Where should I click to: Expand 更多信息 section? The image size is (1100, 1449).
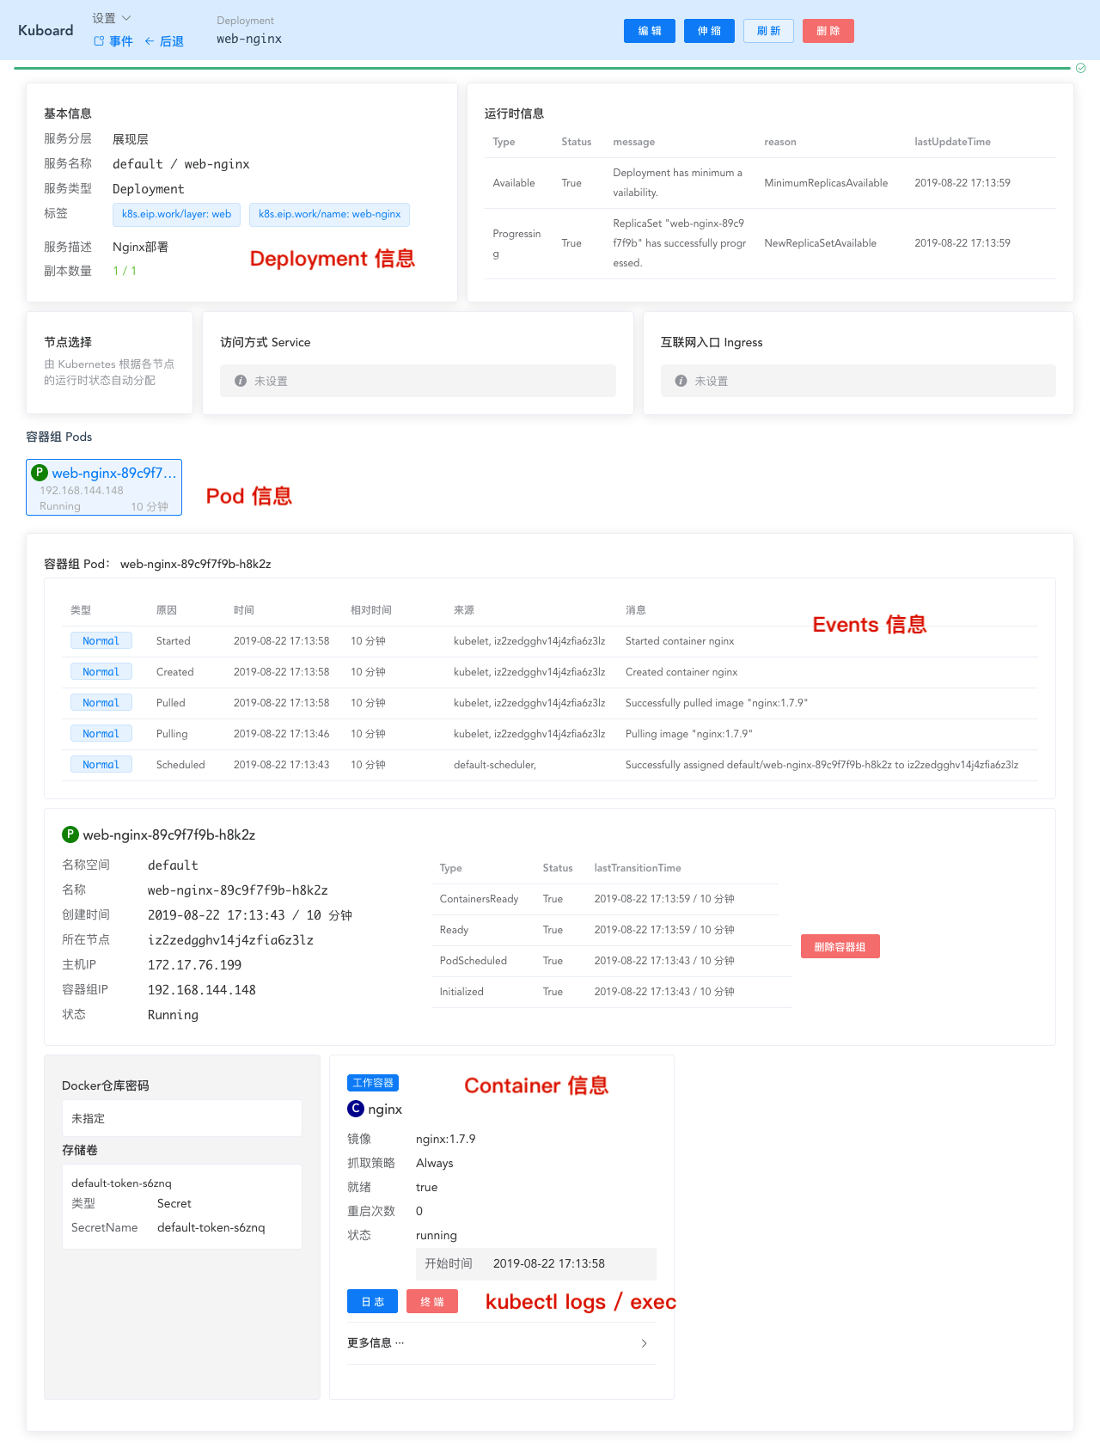[502, 1343]
